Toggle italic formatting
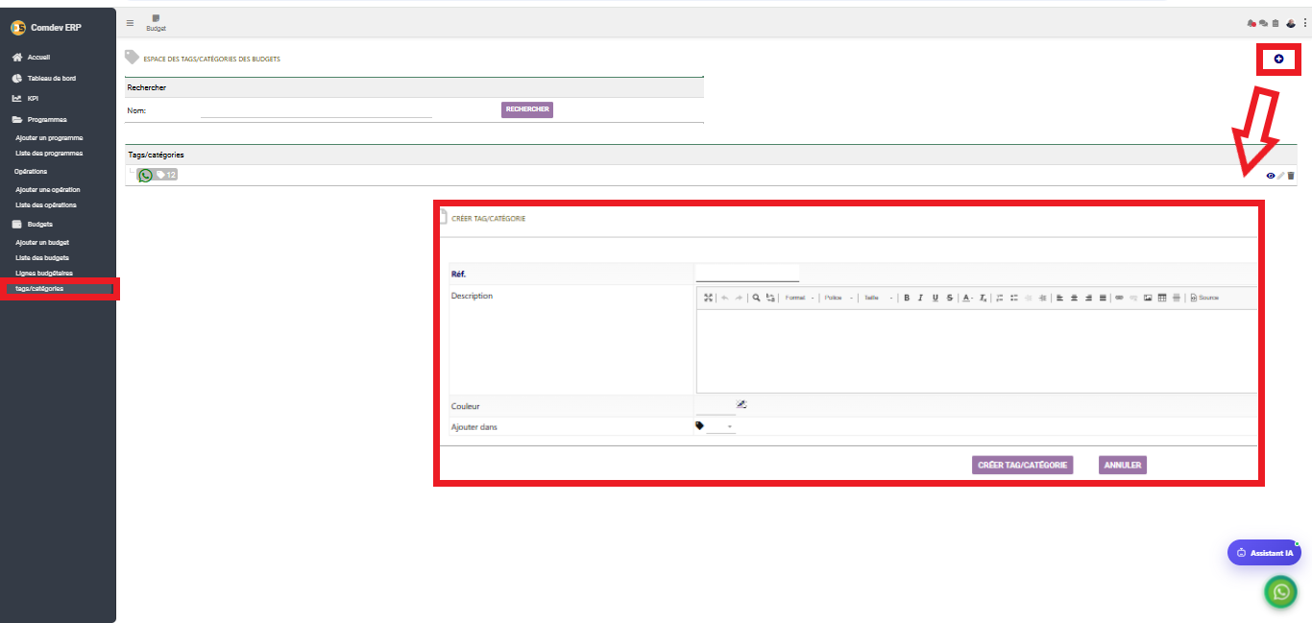1312x623 pixels. tap(920, 298)
